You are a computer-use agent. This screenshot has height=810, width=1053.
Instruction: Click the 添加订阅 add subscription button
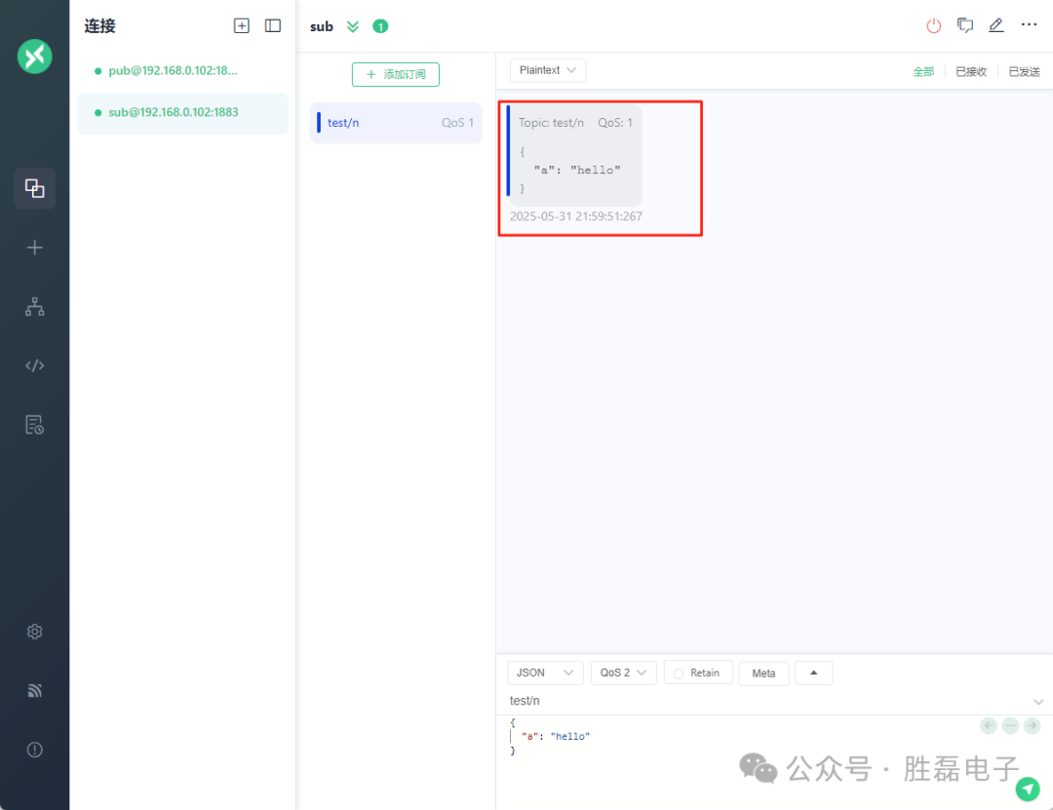[x=396, y=74]
